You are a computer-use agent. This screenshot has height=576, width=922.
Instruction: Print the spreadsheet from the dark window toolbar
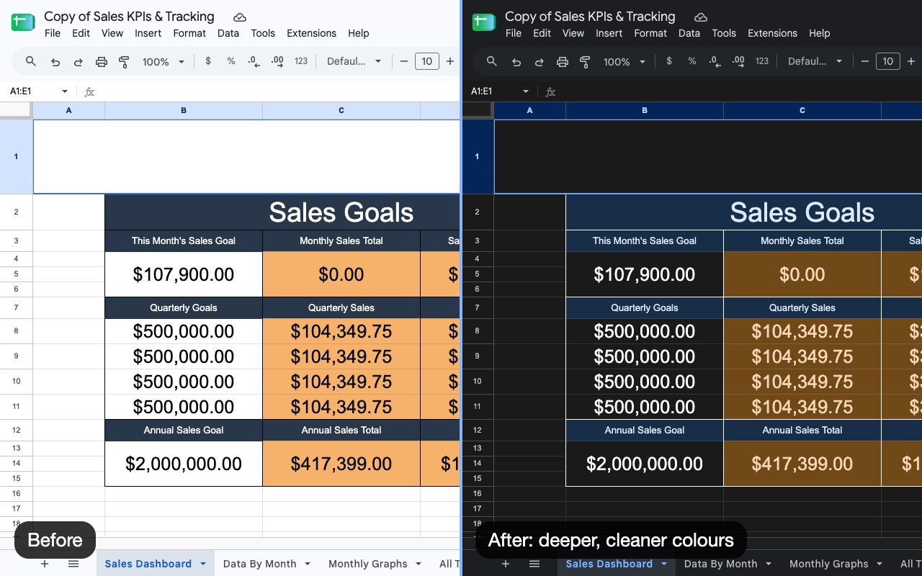tap(563, 62)
